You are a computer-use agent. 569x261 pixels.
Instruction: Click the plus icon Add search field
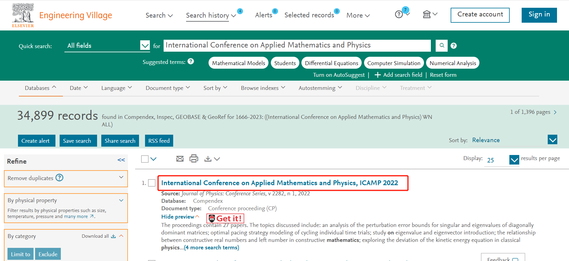click(378, 75)
